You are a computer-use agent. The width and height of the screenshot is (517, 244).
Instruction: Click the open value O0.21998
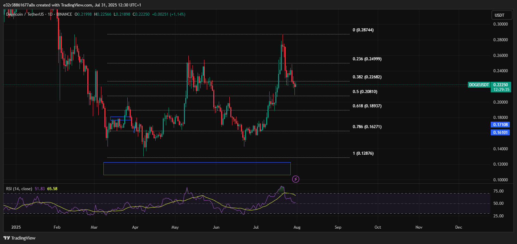click(84, 14)
